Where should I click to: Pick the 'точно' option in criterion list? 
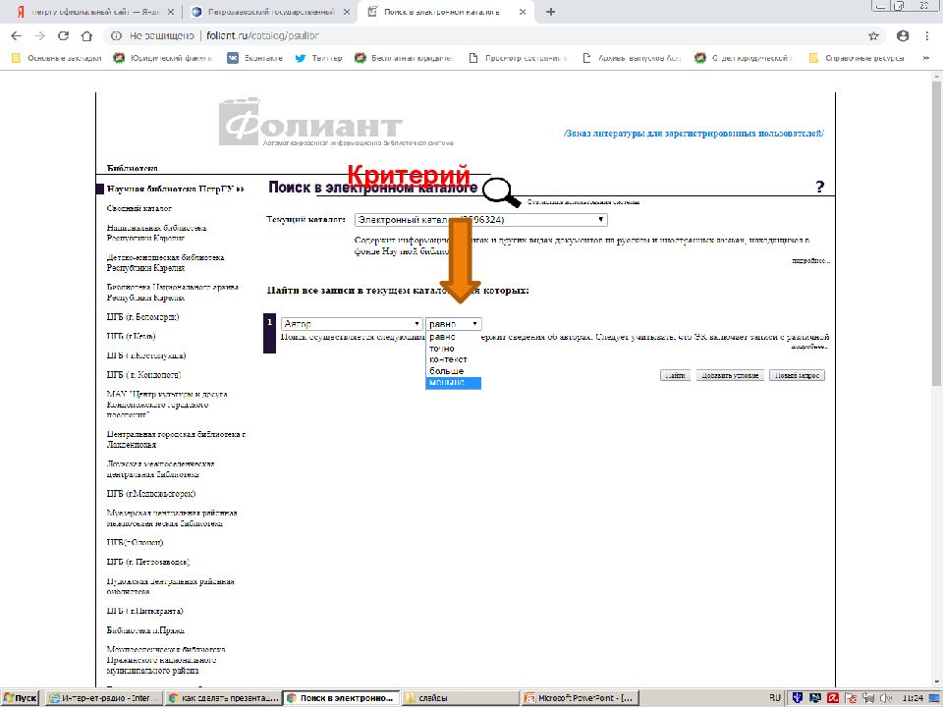(x=442, y=349)
